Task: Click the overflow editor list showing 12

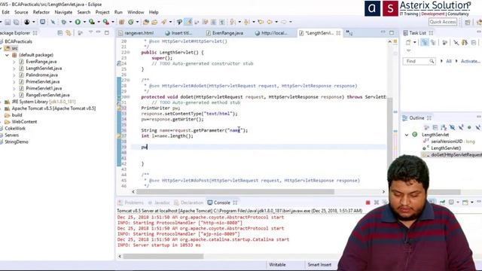Action: [x=349, y=33]
